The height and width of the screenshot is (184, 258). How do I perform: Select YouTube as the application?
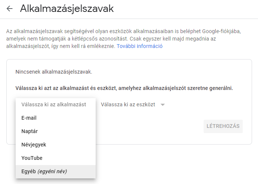click(32, 158)
